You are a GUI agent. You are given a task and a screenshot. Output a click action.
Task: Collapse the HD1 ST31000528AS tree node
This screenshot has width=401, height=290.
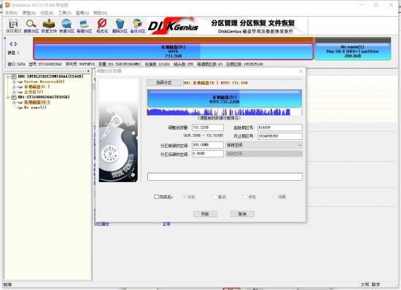tap(8, 97)
